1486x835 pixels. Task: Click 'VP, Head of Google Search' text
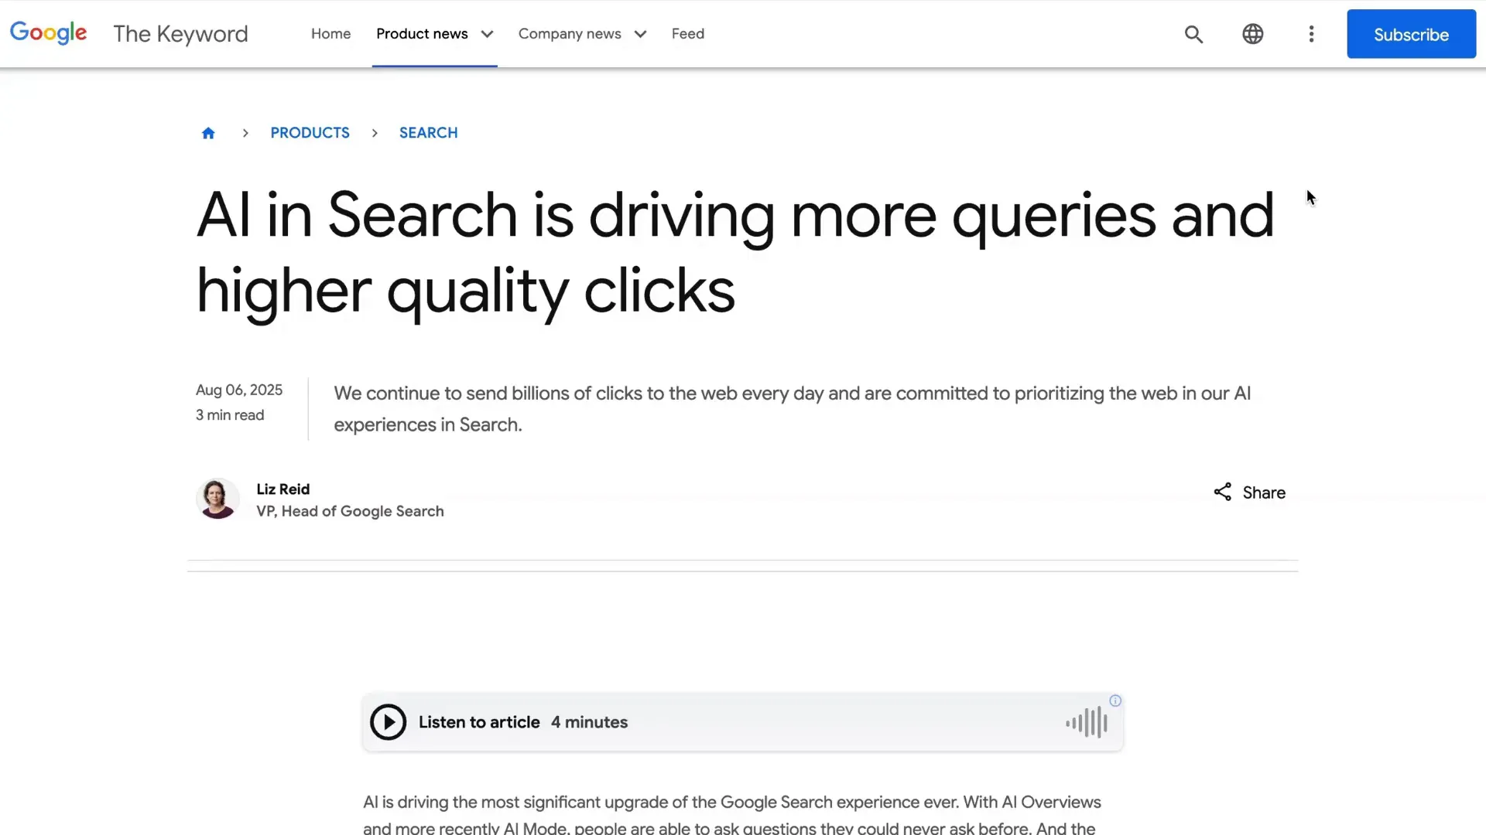(x=350, y=511)
